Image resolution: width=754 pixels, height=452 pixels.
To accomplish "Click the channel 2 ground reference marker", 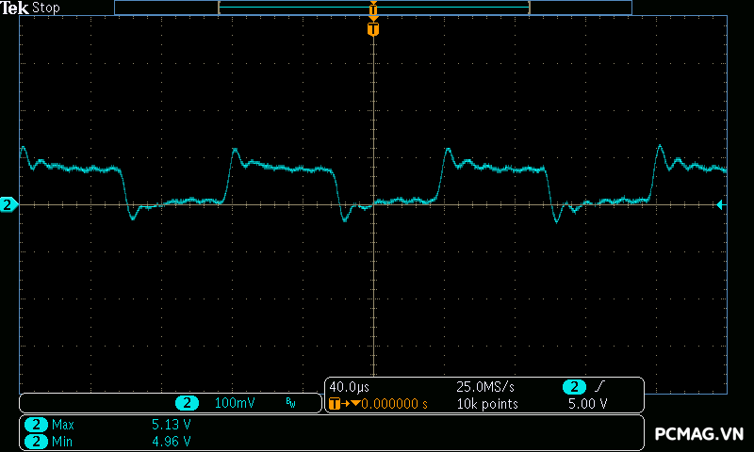I will pyautogui.click(x=8, y=204).
